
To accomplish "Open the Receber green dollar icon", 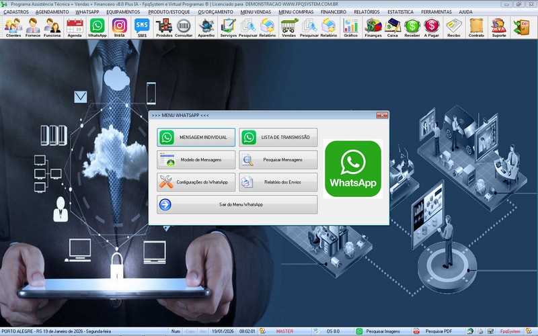I will [412, 28].
